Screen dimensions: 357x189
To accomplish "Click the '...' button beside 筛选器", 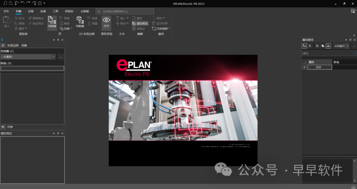I will point(61,57).
